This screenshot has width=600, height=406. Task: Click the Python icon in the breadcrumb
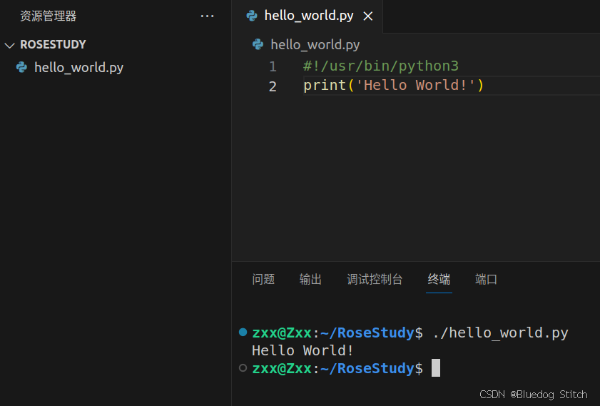(x=258, y=44)
